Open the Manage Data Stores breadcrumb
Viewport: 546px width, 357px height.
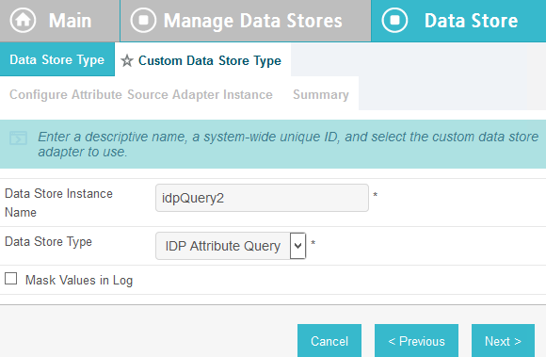[246, 21]
